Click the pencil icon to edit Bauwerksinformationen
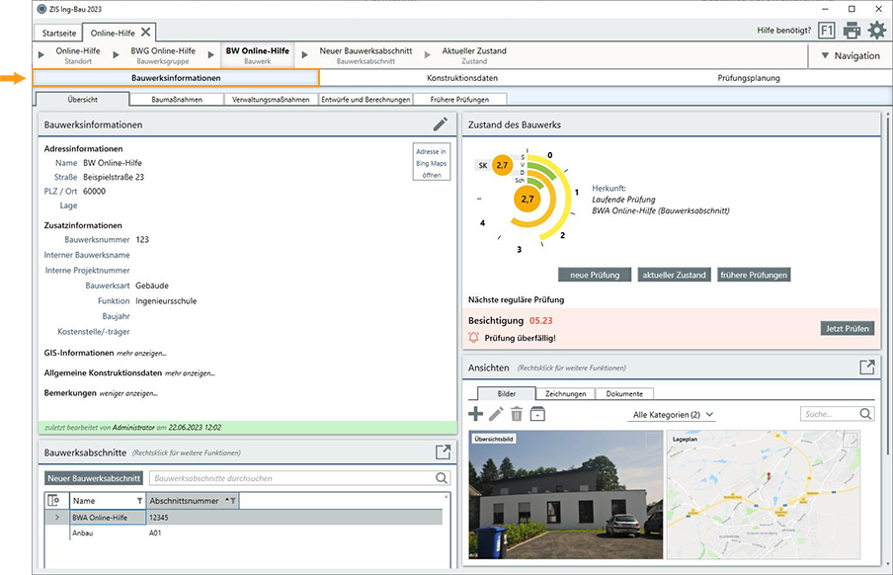This screenshot has width=893, height=575. pos(441,124)
